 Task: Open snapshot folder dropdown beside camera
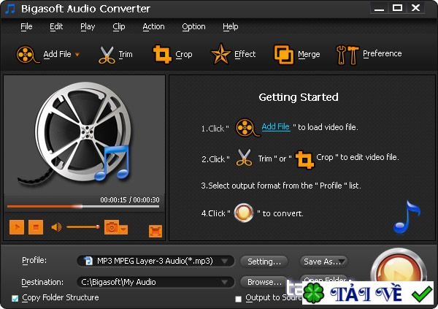tap(123, 229)
